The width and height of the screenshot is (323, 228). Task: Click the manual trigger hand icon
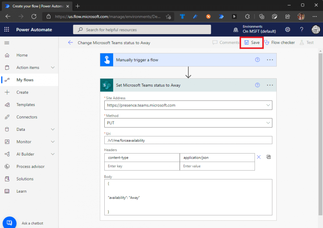[107, 60]
